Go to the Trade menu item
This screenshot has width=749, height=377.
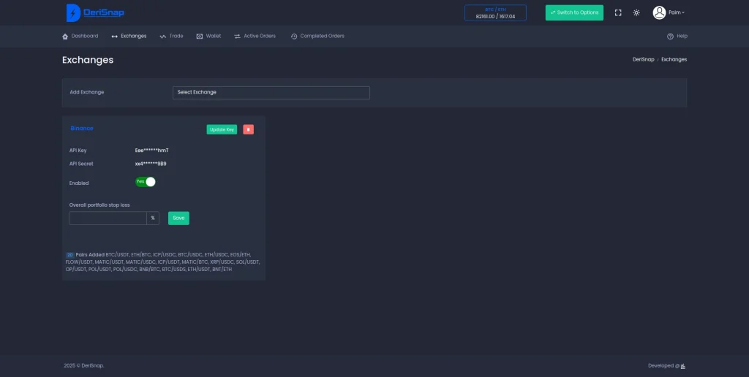point(172,36)
